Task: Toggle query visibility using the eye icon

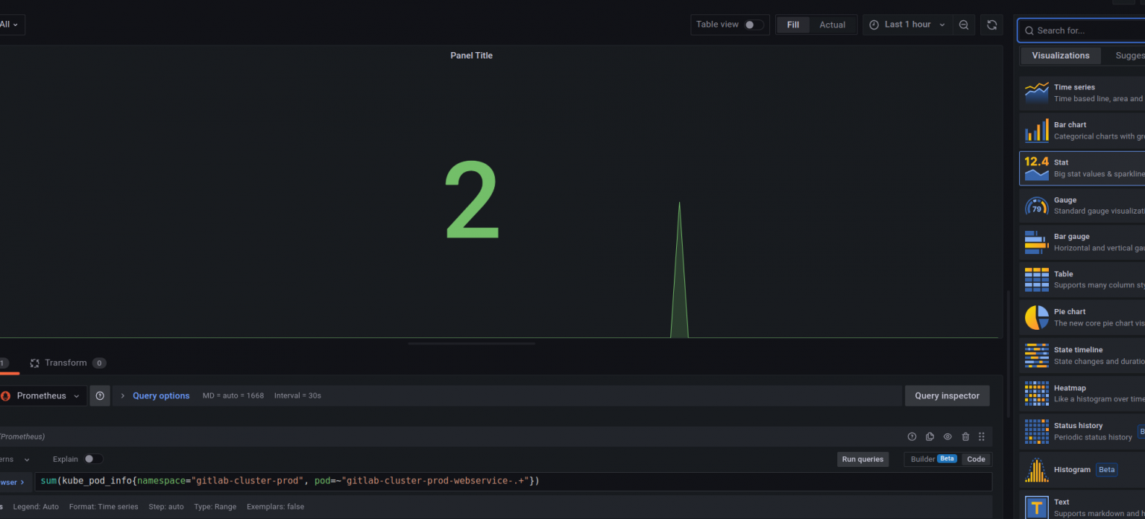Action: click(947, 437)
